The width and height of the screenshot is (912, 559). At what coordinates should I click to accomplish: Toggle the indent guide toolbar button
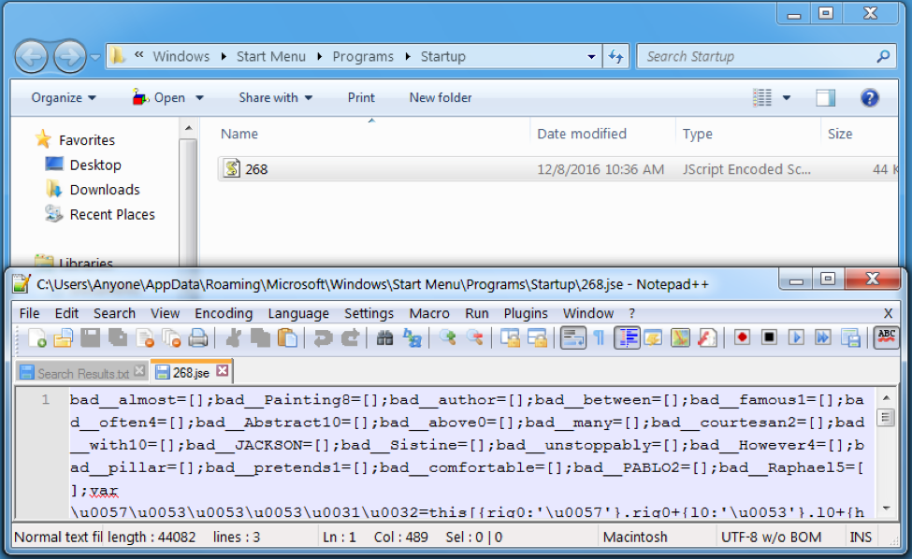pos(627,337)
